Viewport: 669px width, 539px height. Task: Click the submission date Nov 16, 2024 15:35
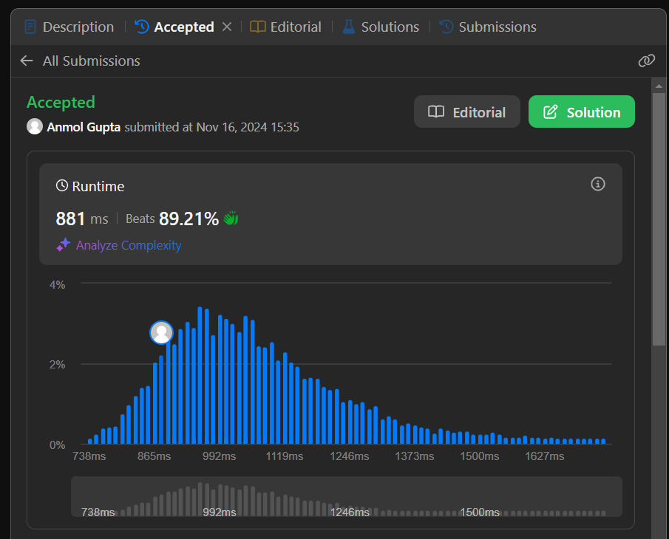(x=248, y=127)
